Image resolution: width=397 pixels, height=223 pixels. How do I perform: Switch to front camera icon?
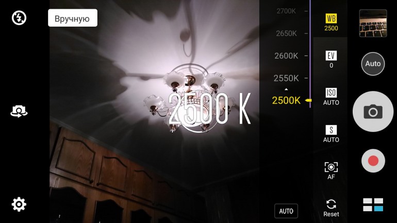click(x=19, y=111)
